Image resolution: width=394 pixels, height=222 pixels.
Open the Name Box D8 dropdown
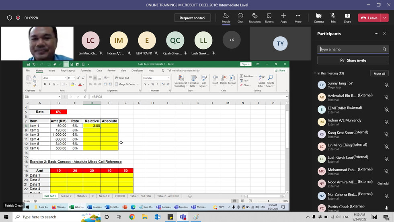click(60, 97)
